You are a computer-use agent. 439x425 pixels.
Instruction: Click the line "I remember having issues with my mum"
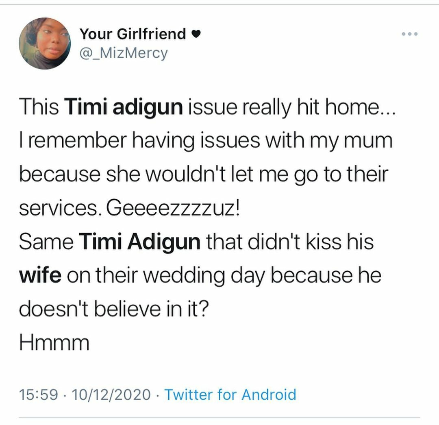pos(206,141)
